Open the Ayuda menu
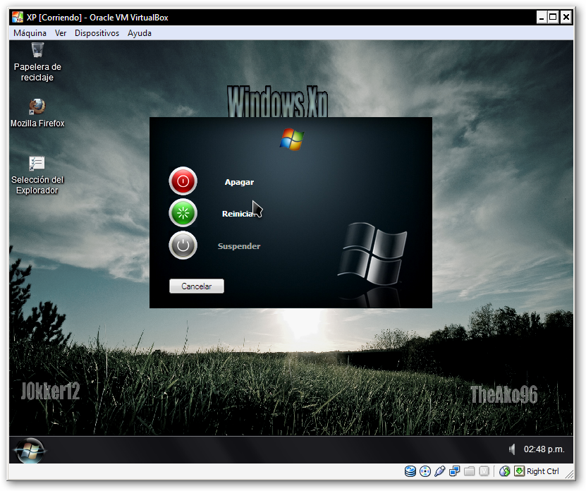 [x=140, y=33]
